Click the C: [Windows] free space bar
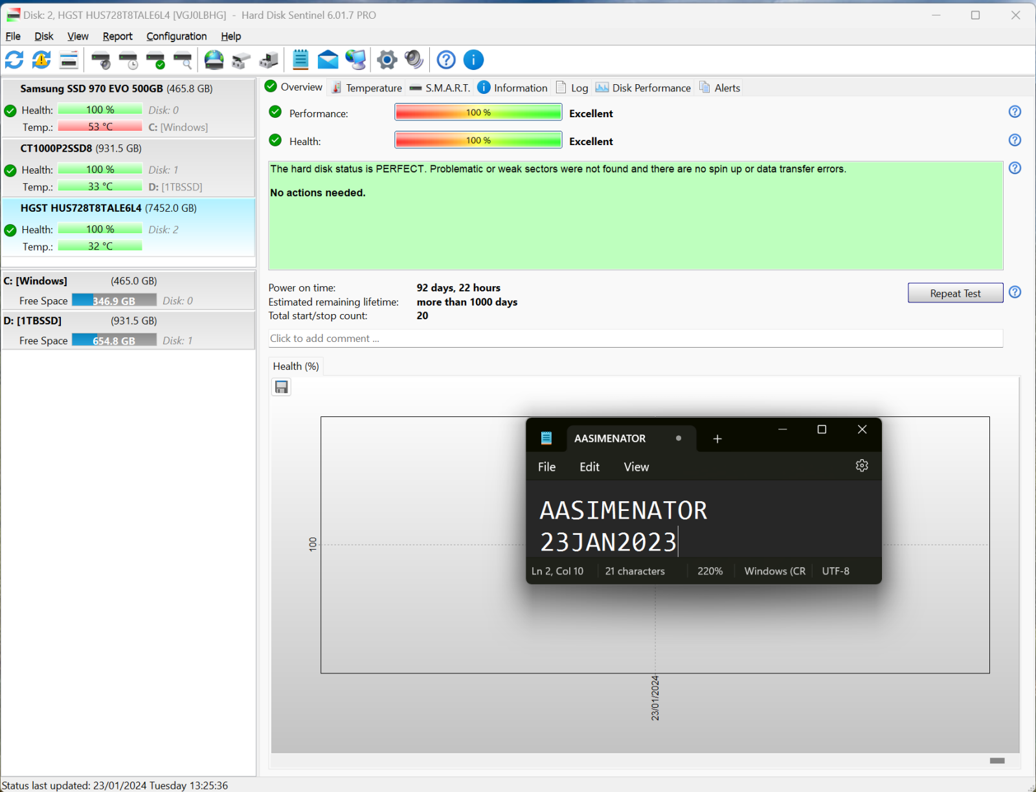 114,300
